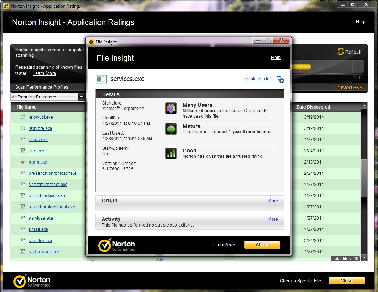Click the icon beside smss.exe

click(x=23, y=229)
